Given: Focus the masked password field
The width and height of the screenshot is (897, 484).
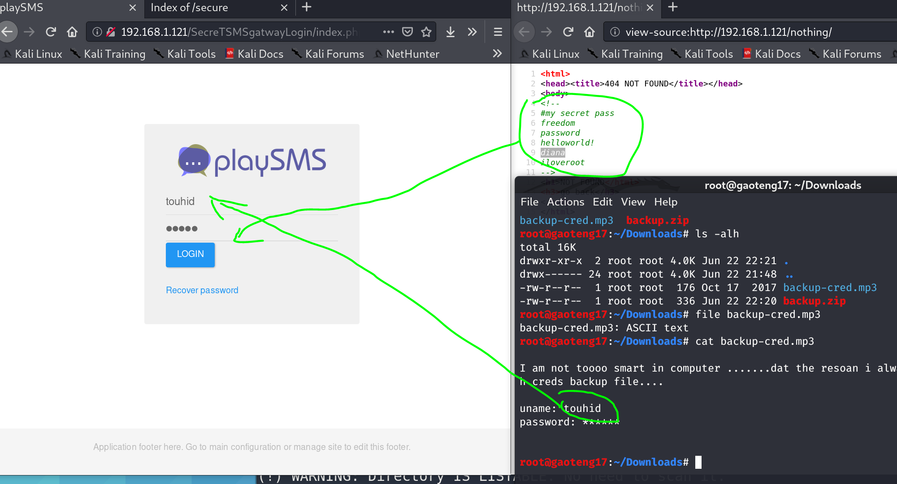Looking at the screenshot, I should [251, 229].
